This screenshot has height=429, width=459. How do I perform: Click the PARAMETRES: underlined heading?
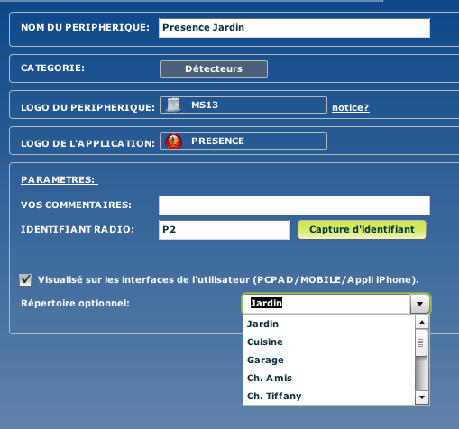click(x=60, y=179)
